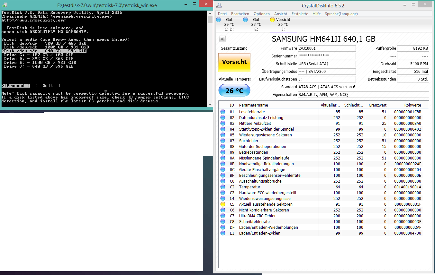
Task: Open the Optionen menu
Action: 262,14
